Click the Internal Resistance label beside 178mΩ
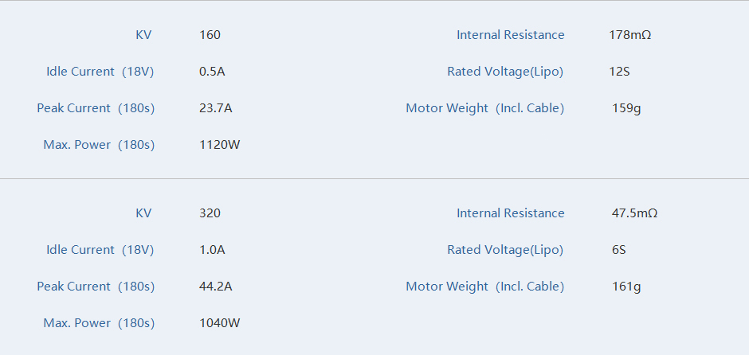 [510, 35]
